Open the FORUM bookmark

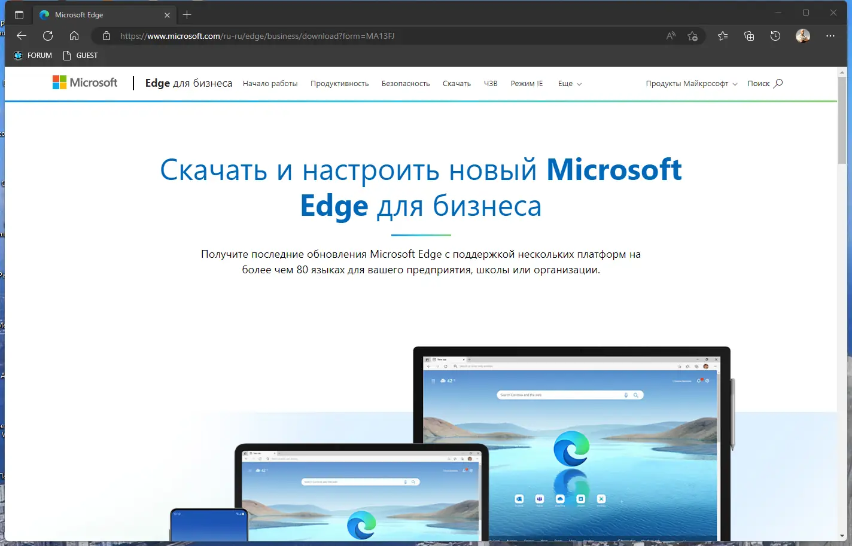click(x=33, y=56)
